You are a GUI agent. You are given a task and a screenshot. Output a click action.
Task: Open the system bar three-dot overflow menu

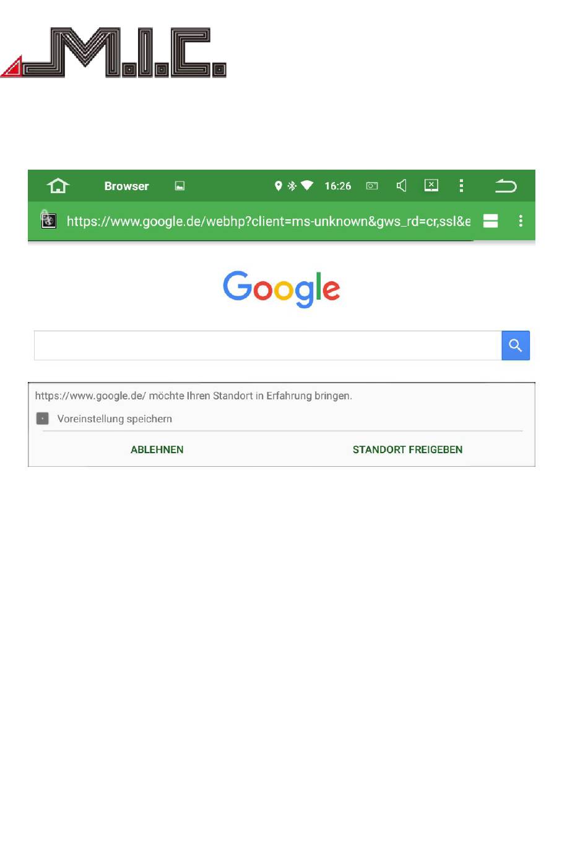point(461,186)
